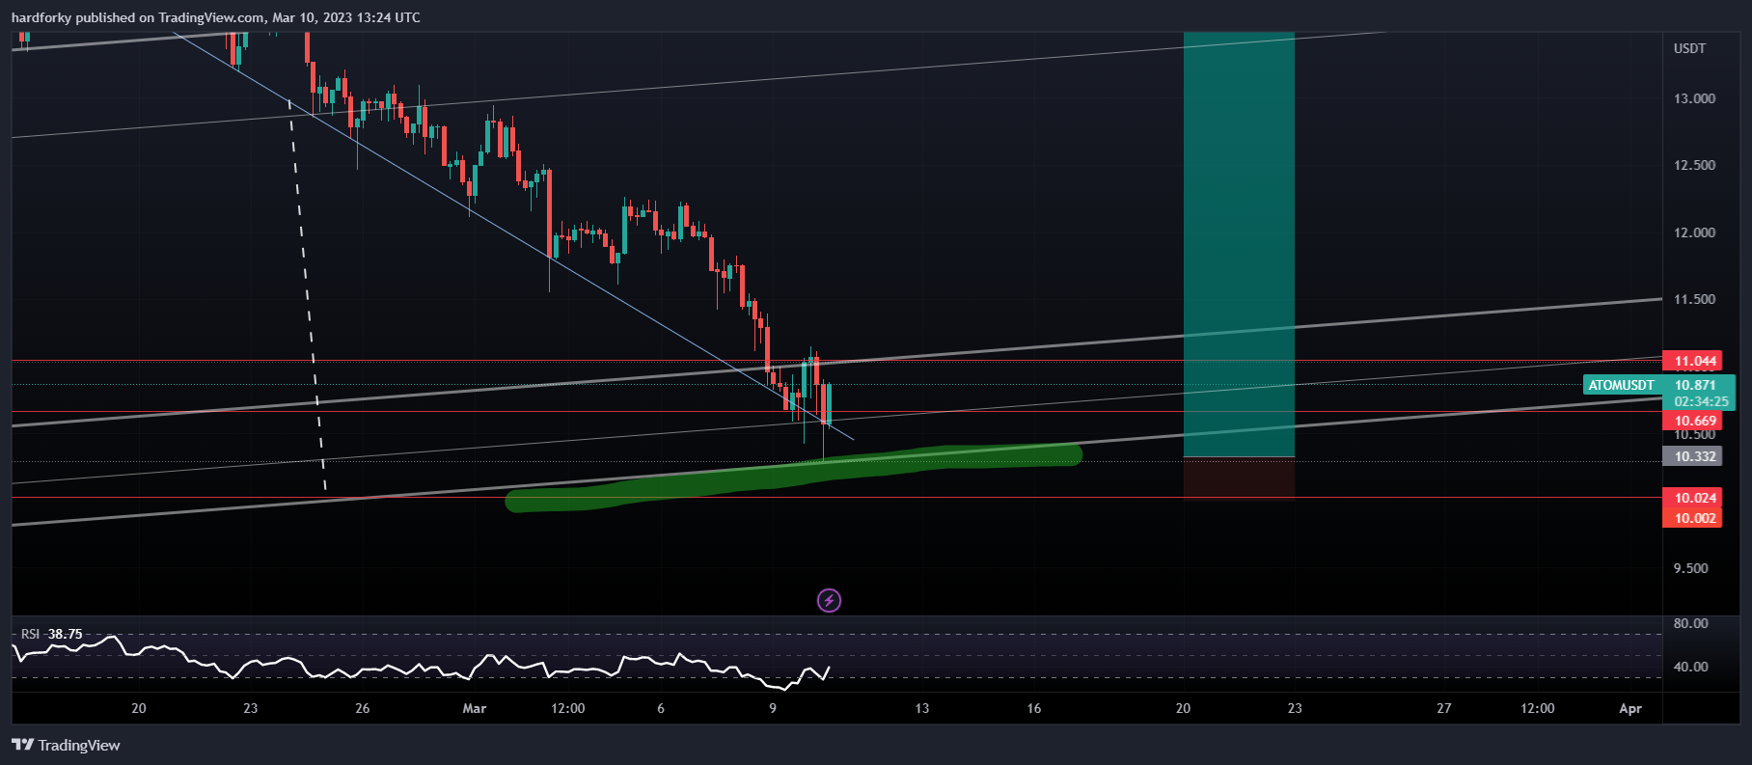Select the green highlighted support brush stroke
Image resolution: width=1752 pixels, height=765 pixels.
tap(793, 477)
